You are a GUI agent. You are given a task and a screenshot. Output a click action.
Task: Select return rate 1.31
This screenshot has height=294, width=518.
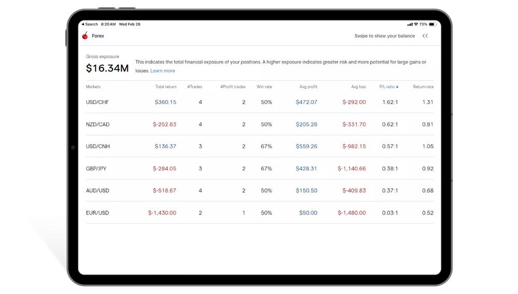pos(428,102)
